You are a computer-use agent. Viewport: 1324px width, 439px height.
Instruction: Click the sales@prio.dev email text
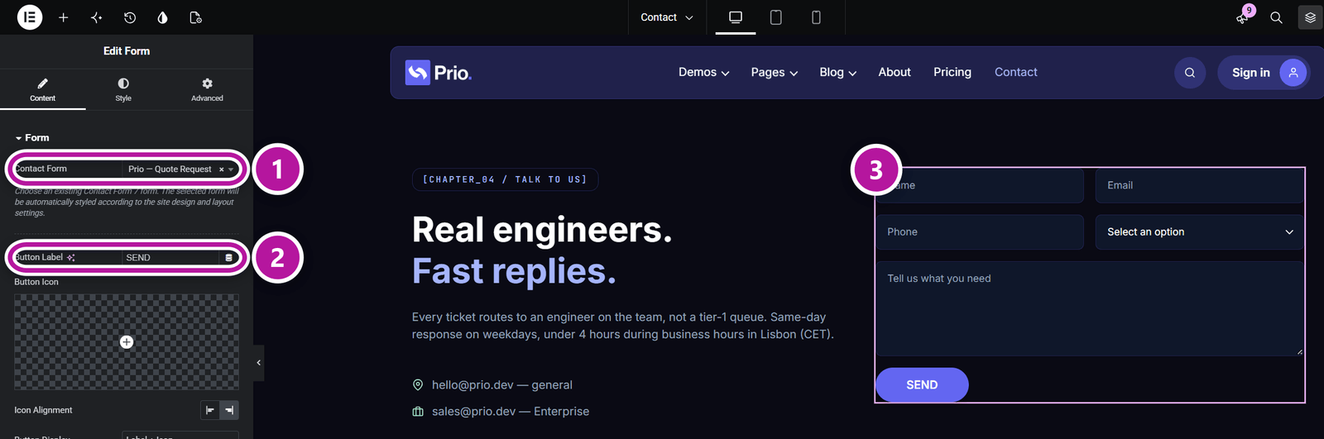pyautogui.click(x=511, y=412)
